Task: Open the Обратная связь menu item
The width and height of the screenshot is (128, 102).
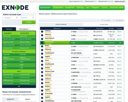Action: click(x=117, y=8)
